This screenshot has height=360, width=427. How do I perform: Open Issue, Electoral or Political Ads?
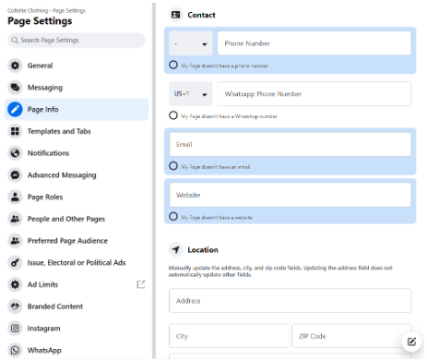(x=77, y=263)
